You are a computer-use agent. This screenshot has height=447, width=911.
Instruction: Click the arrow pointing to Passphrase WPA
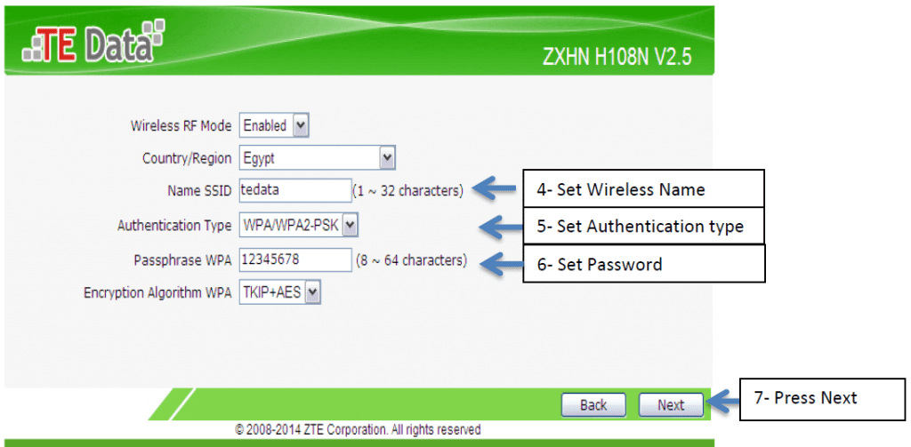pos(501,264)
